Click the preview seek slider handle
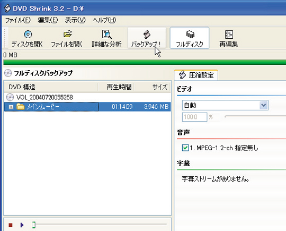The width and height of the screenshot is (286, 231). [33, 225]
